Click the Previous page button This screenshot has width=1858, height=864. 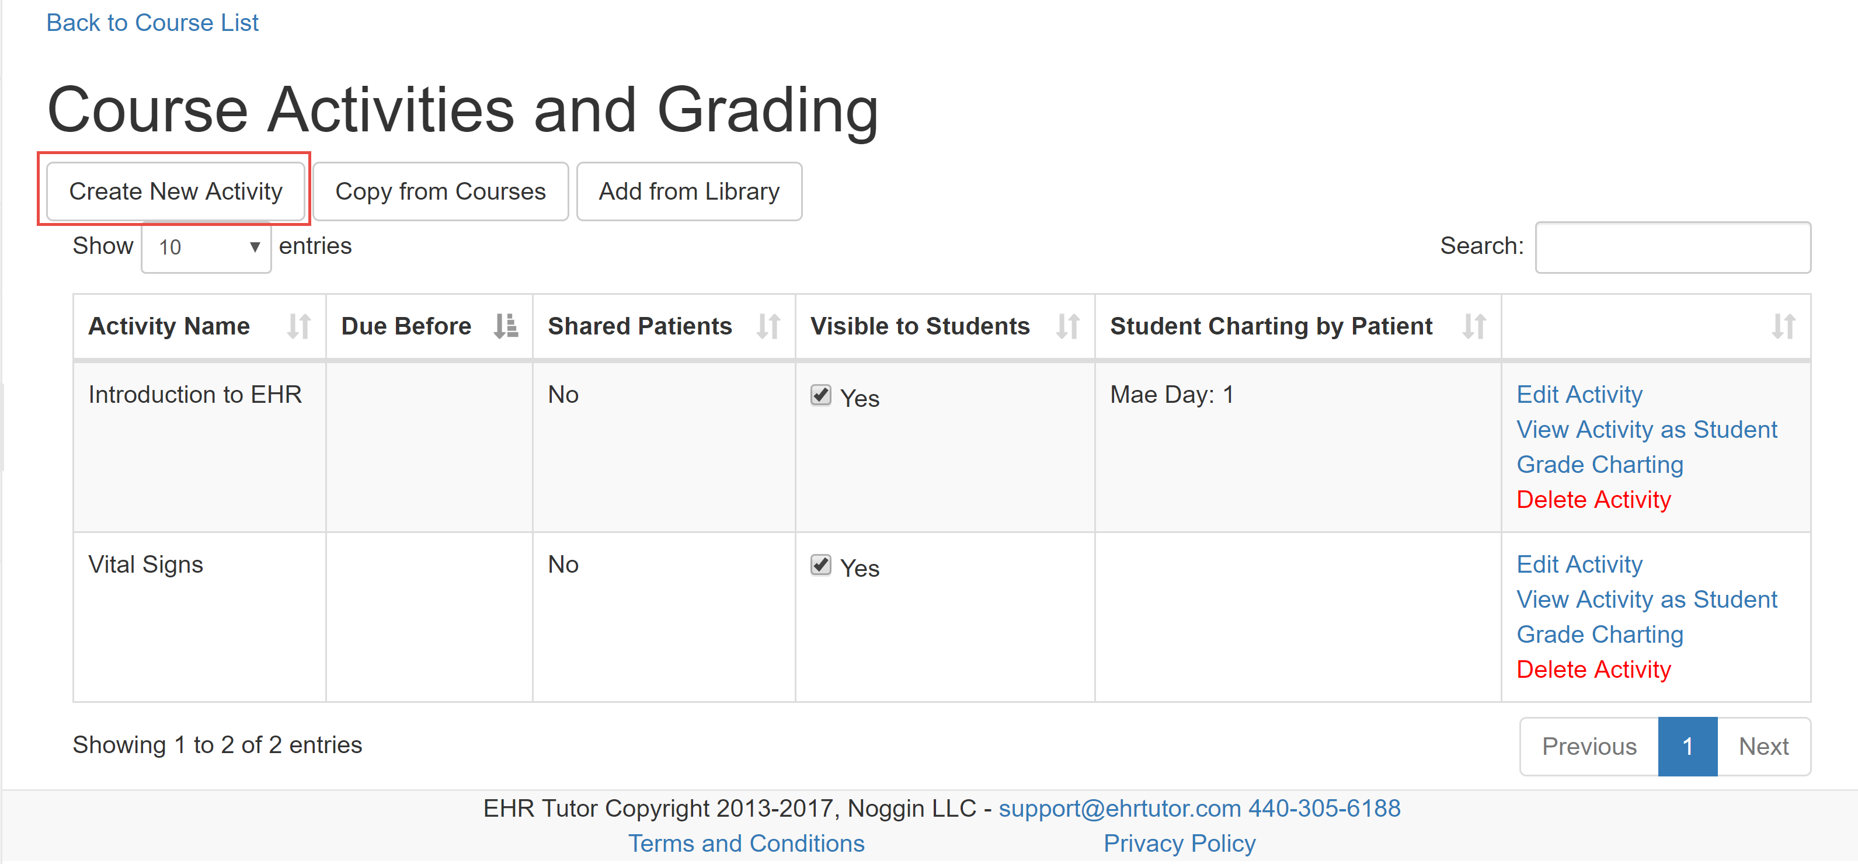tap(1589, 747)
